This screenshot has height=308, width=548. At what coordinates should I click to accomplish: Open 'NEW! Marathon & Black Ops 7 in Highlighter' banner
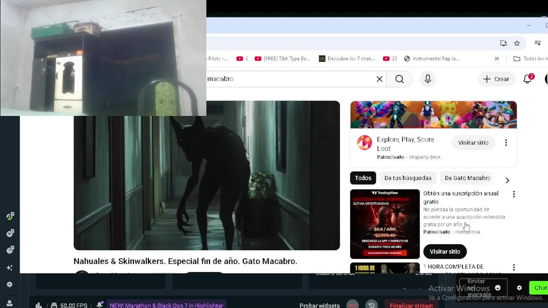(166, 305)
